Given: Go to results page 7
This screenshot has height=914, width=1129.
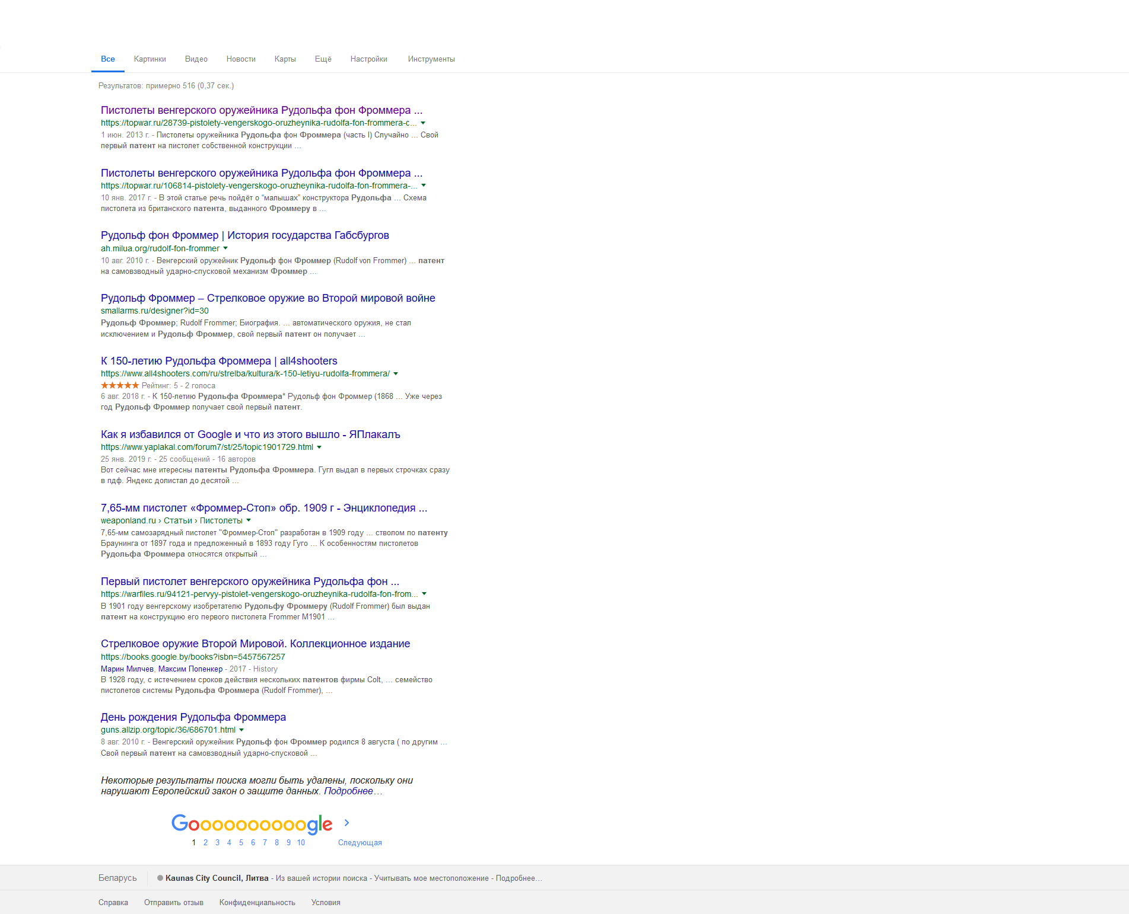Looking at the screenshot, I should [265, 843].
